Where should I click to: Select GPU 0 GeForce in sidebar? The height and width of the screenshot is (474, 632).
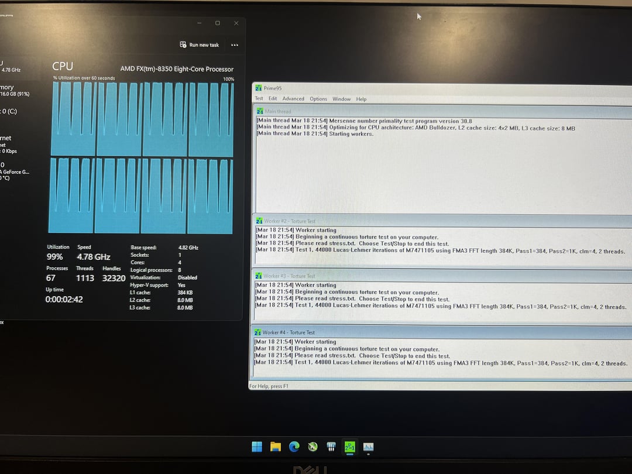tap(15, 171)
